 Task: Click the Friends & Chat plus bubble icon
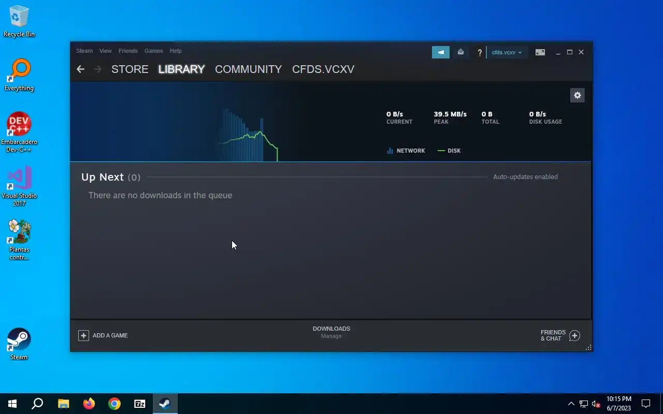click(574, 336)
